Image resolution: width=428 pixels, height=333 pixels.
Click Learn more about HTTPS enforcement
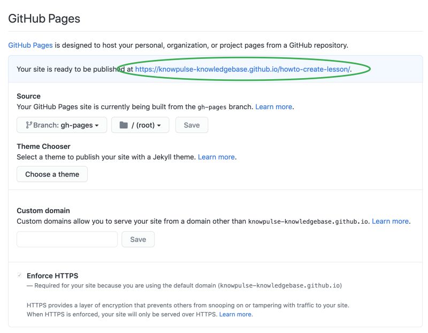tap(235, 314)
